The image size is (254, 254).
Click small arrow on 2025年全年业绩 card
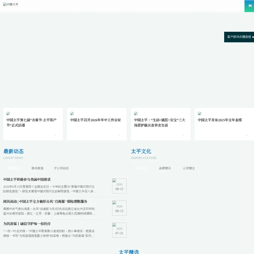[247, 135]
